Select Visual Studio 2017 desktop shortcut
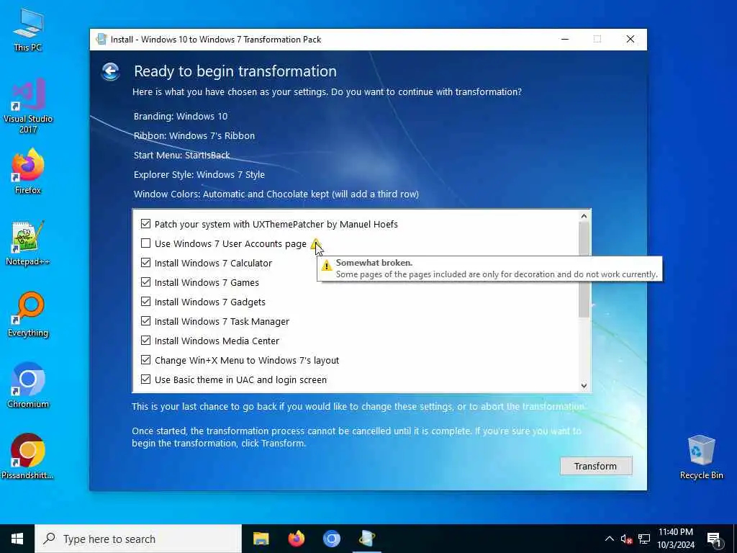Image resolution: width=737 pixels, height=553 pixels. tap(28, 106)
